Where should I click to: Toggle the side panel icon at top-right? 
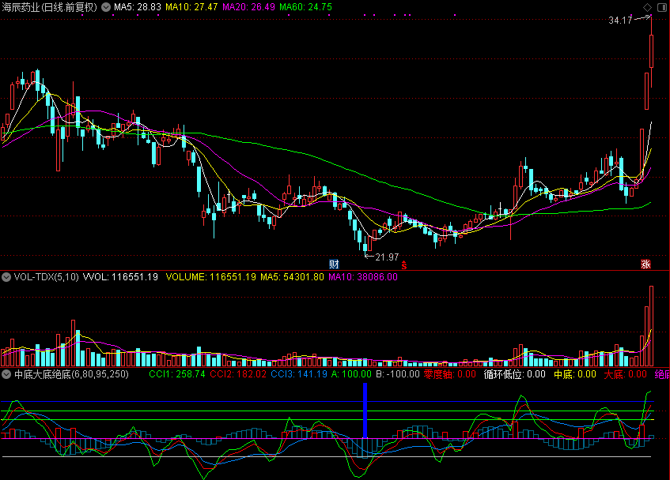click(662, 7)
